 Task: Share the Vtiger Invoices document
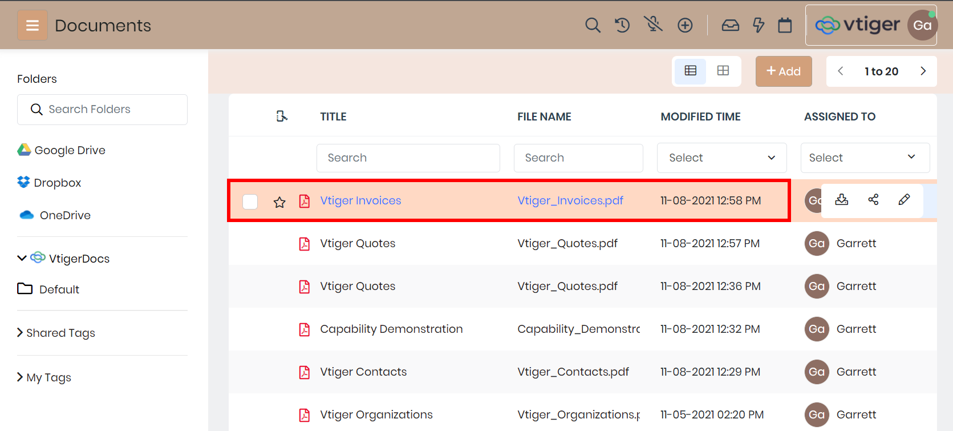point(873,200)
